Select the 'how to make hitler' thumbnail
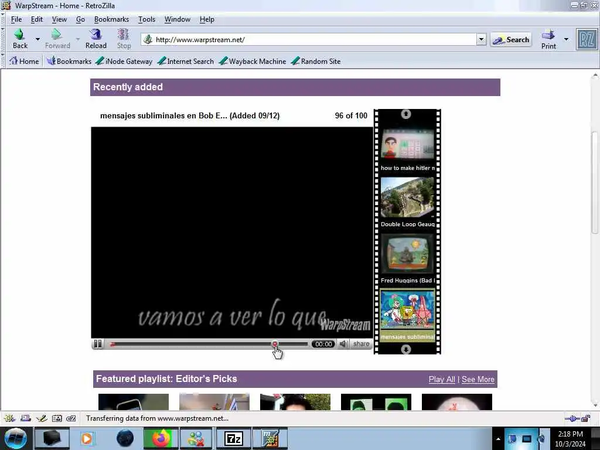The width and height of the screenshot is (600, 450). 408,144
